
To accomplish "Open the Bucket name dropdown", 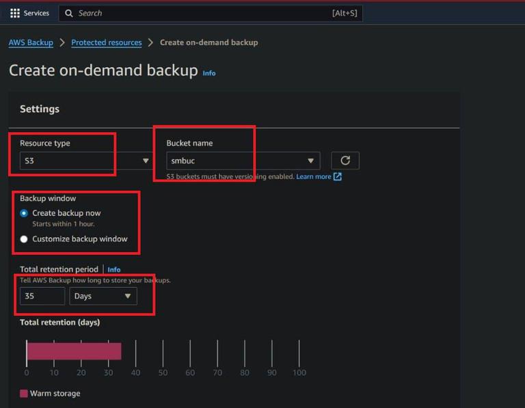I will tap(243, 161).
